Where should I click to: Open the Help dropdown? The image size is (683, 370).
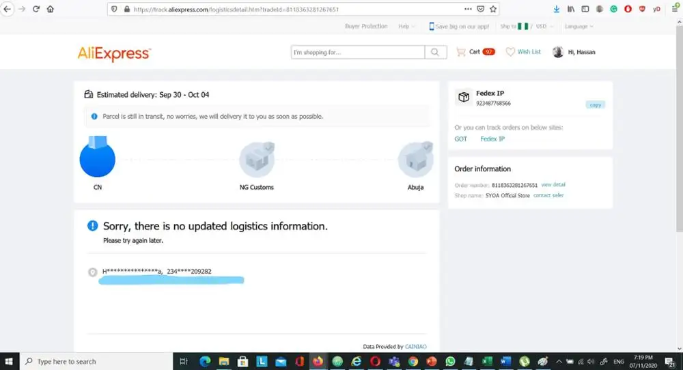click(406, 26)
